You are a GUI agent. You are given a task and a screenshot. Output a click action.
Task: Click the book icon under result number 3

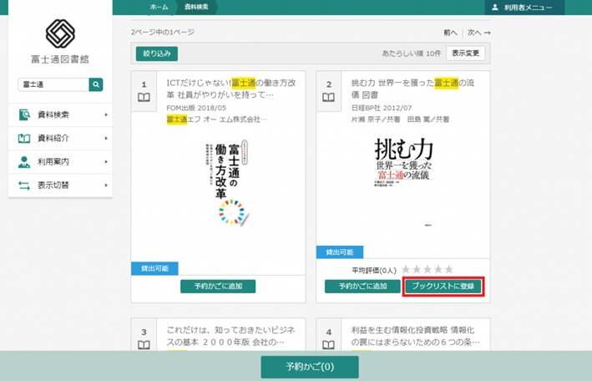[144, 345]
